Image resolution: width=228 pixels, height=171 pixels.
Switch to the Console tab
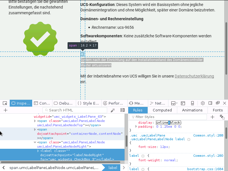[42, 103]
